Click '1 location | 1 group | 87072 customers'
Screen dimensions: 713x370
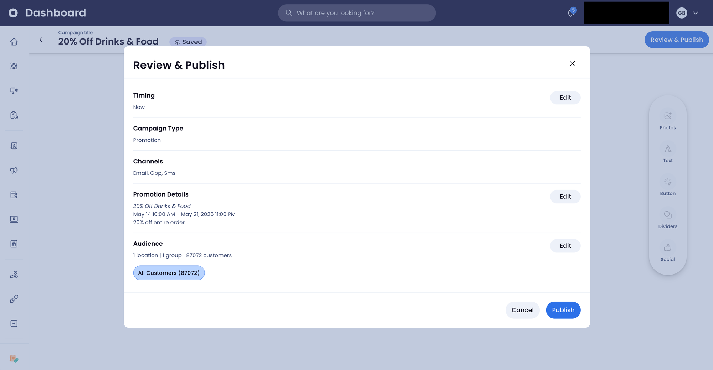coord(183,255)
